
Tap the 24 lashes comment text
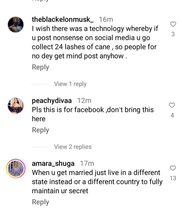click(x=95, y=42)
